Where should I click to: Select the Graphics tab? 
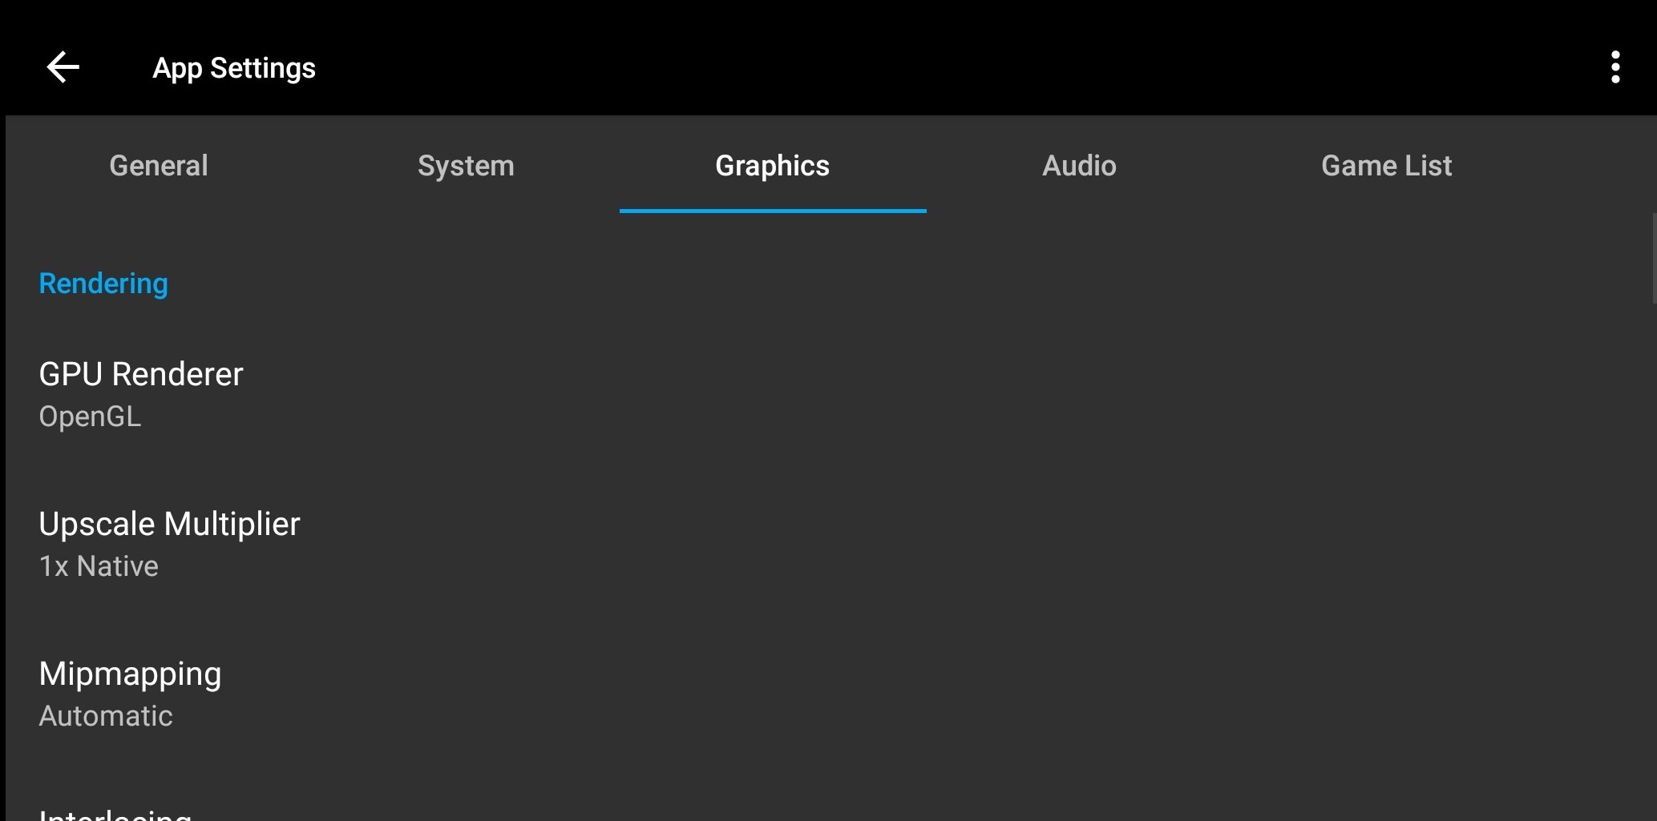tap(773, 166)
